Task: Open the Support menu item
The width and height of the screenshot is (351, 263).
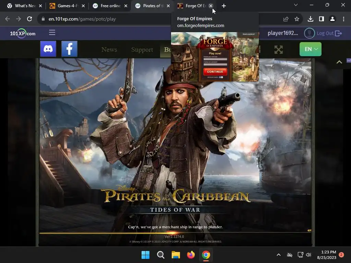Action: coord(142,49)
